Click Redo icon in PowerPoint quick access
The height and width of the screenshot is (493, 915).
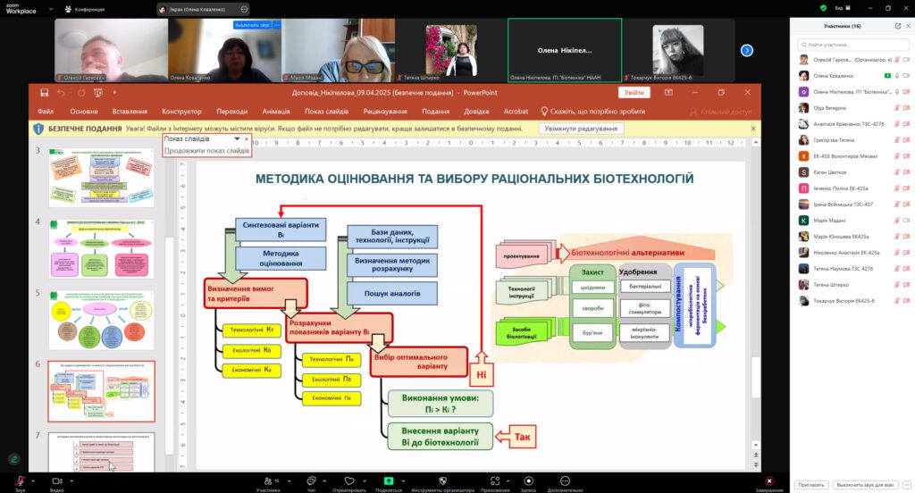pyautogui.click(x=81, y=93)
